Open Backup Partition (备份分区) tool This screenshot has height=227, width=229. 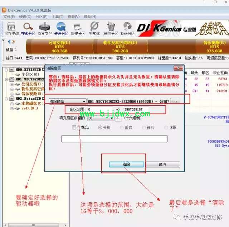(x=127, y=29)
